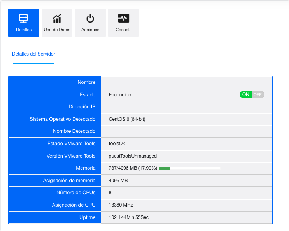Click the CentOS 6 (64-bit) value

[127, 119]
